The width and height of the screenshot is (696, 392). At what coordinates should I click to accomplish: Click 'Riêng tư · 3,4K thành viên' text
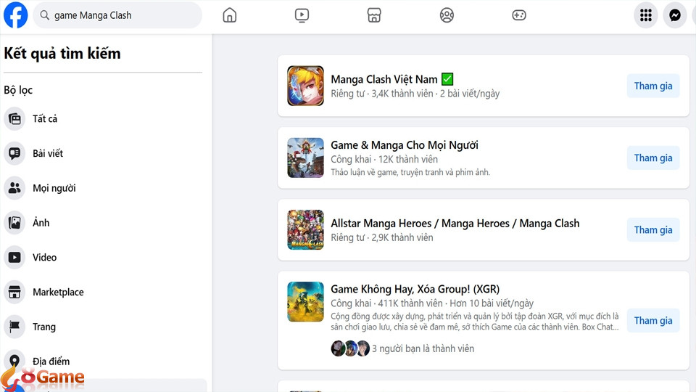[x=382, y=94]
